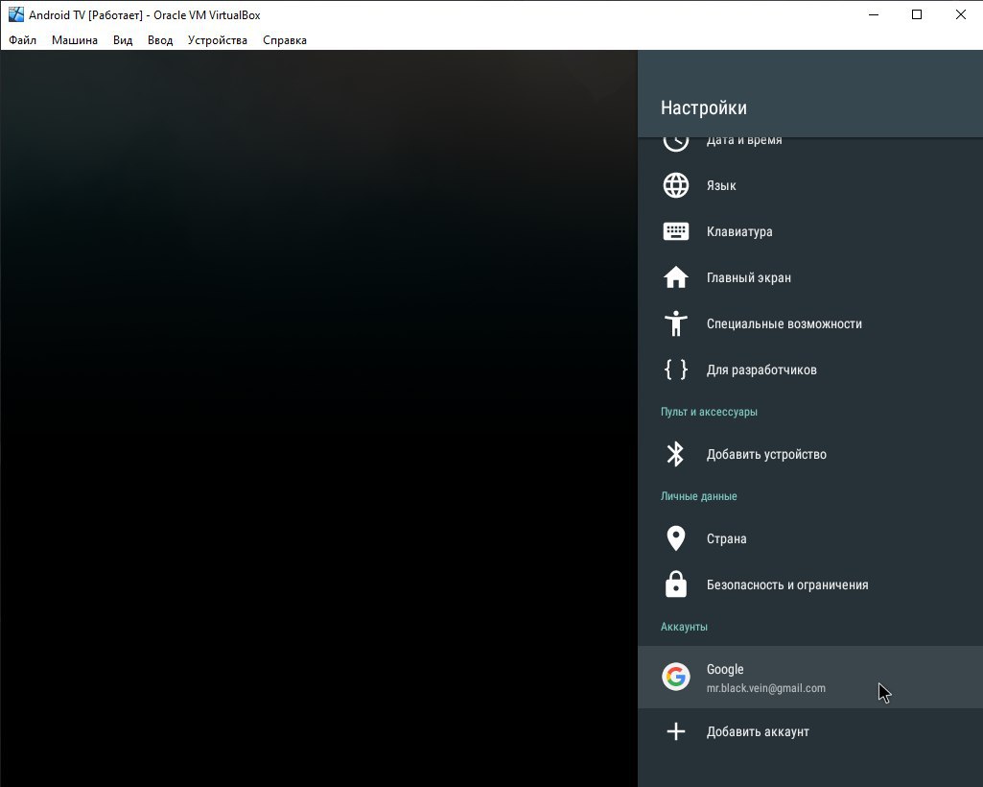Open Для разработчиков options

point(810,369)
